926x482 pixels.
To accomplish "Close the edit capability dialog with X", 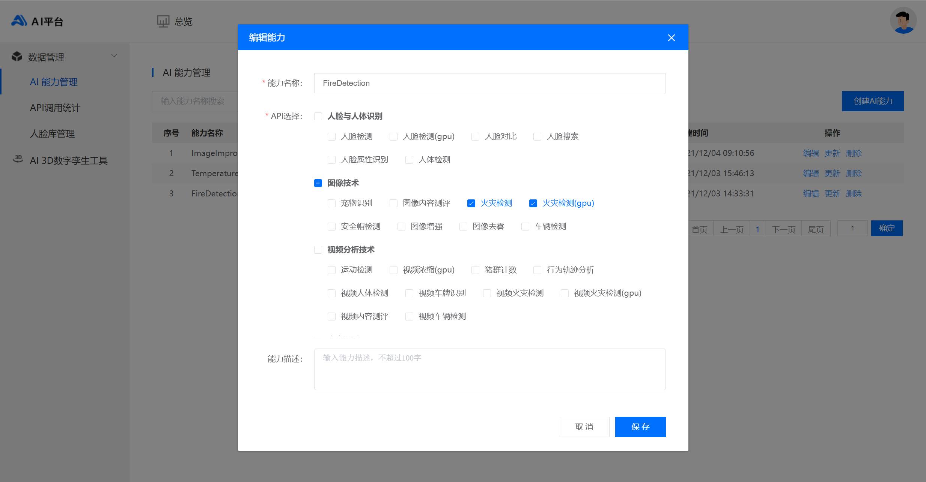I will pos(671,38).
